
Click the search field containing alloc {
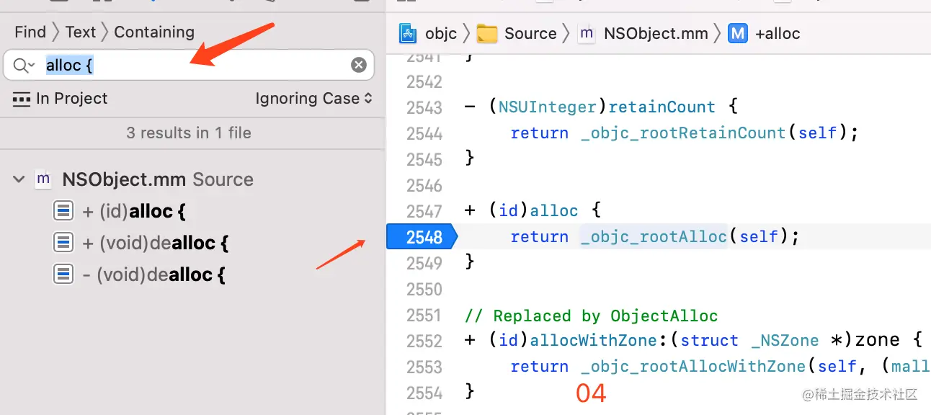pyautogui.click(x=189, y=65)
